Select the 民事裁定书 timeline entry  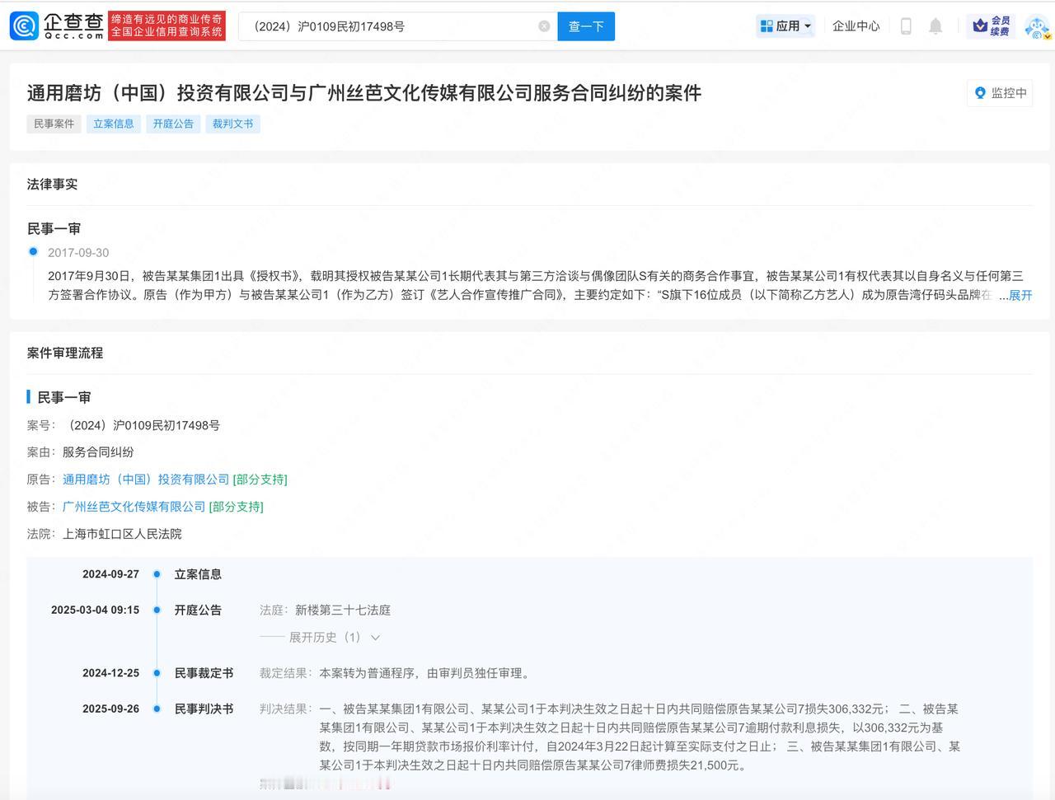(x=204, y=673)
